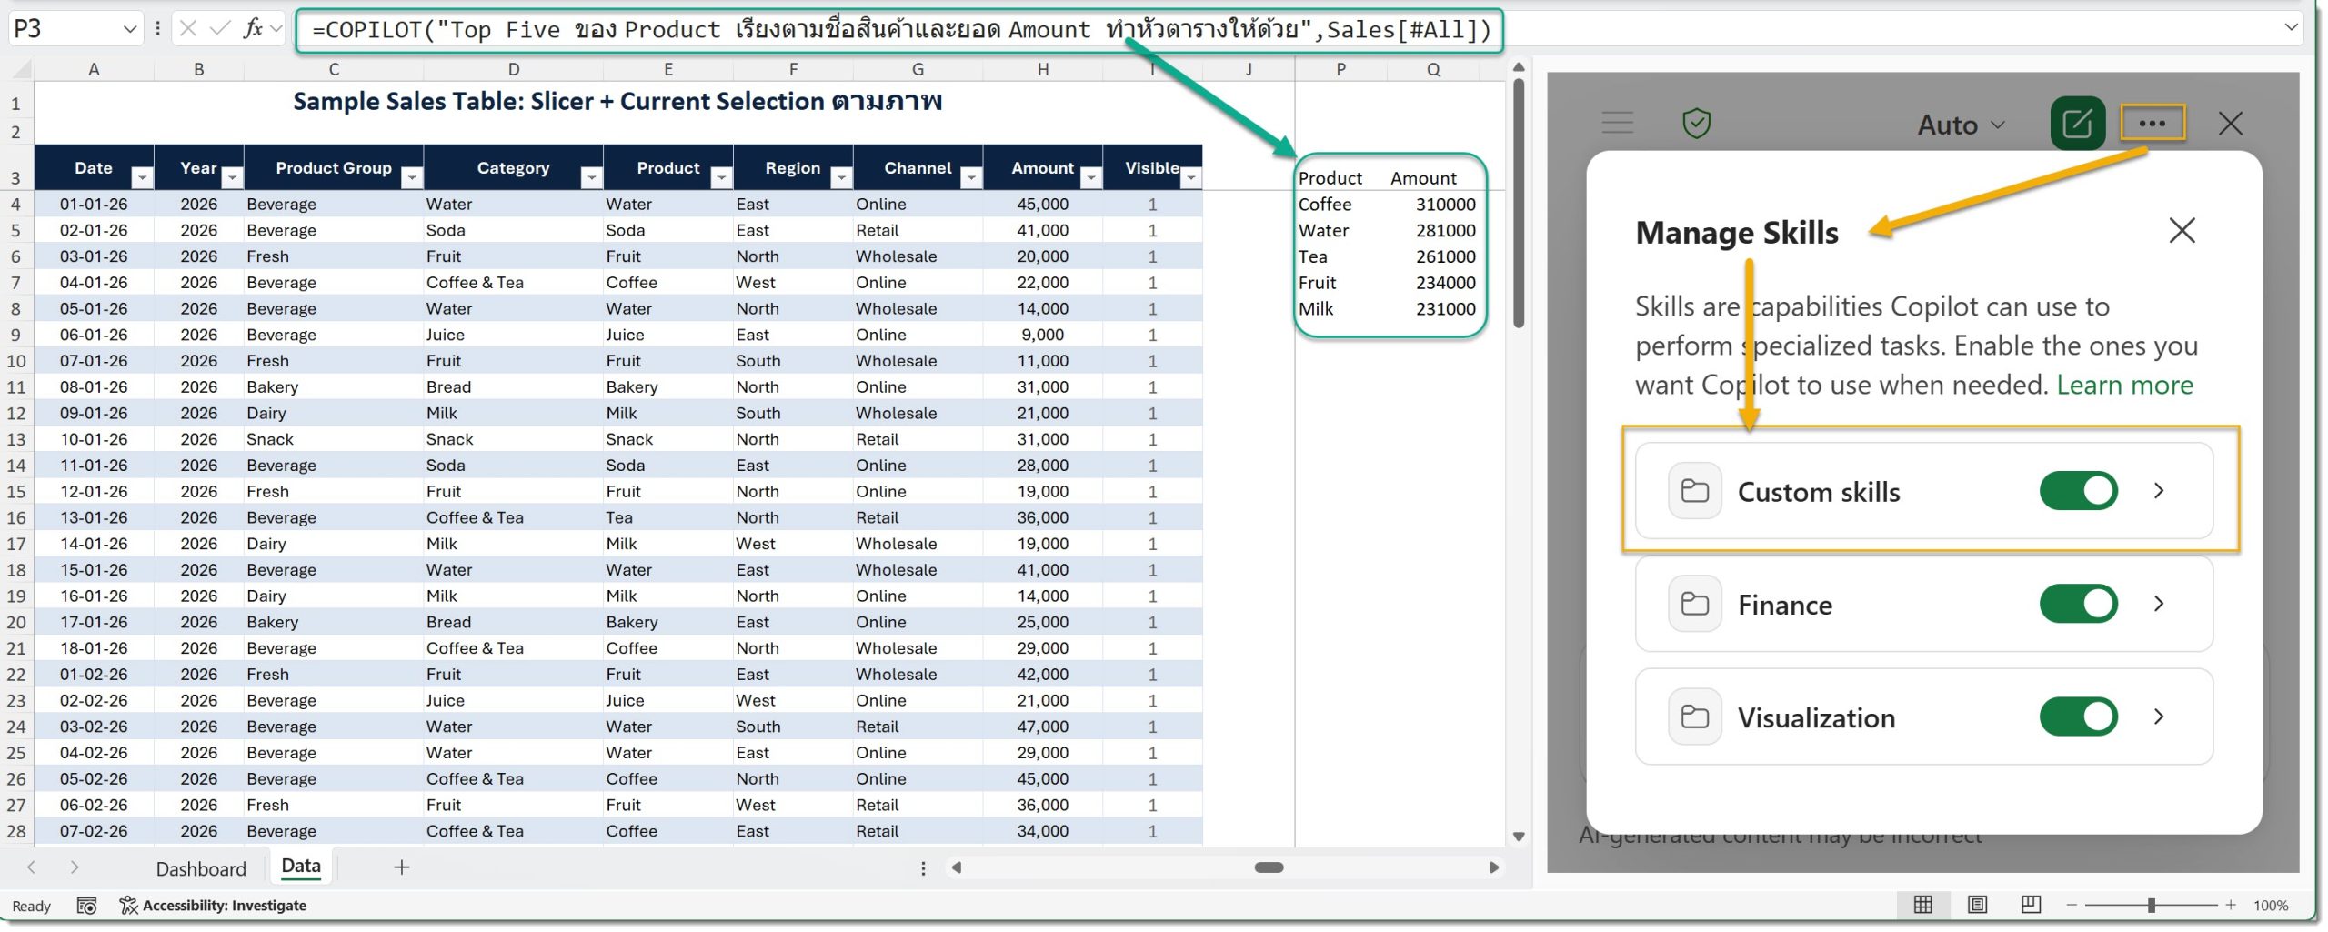This screenshot has height=932, width=2328.
Task: Expand Visualization skills chevron
Action: pos(2159,717)
